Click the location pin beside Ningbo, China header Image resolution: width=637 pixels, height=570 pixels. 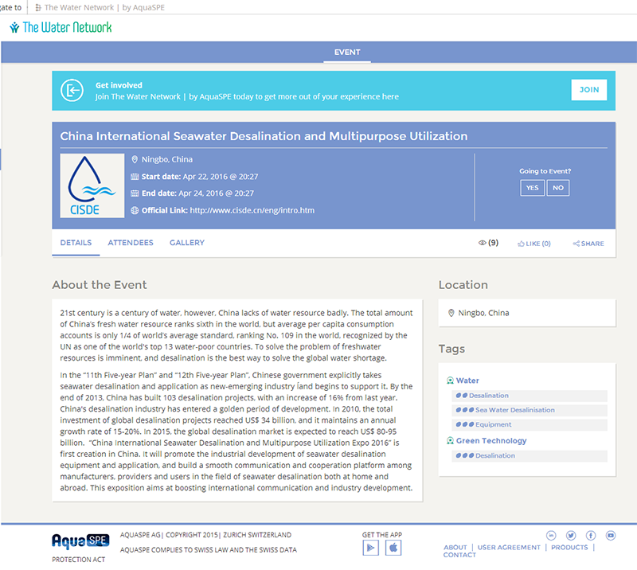135,160
